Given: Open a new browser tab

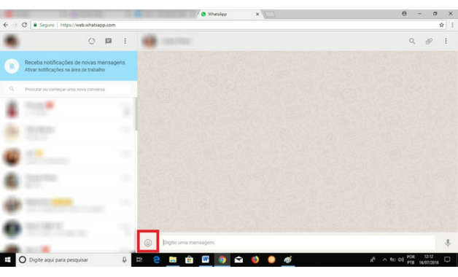Looking at the screenshot, I should coord(270,14).
